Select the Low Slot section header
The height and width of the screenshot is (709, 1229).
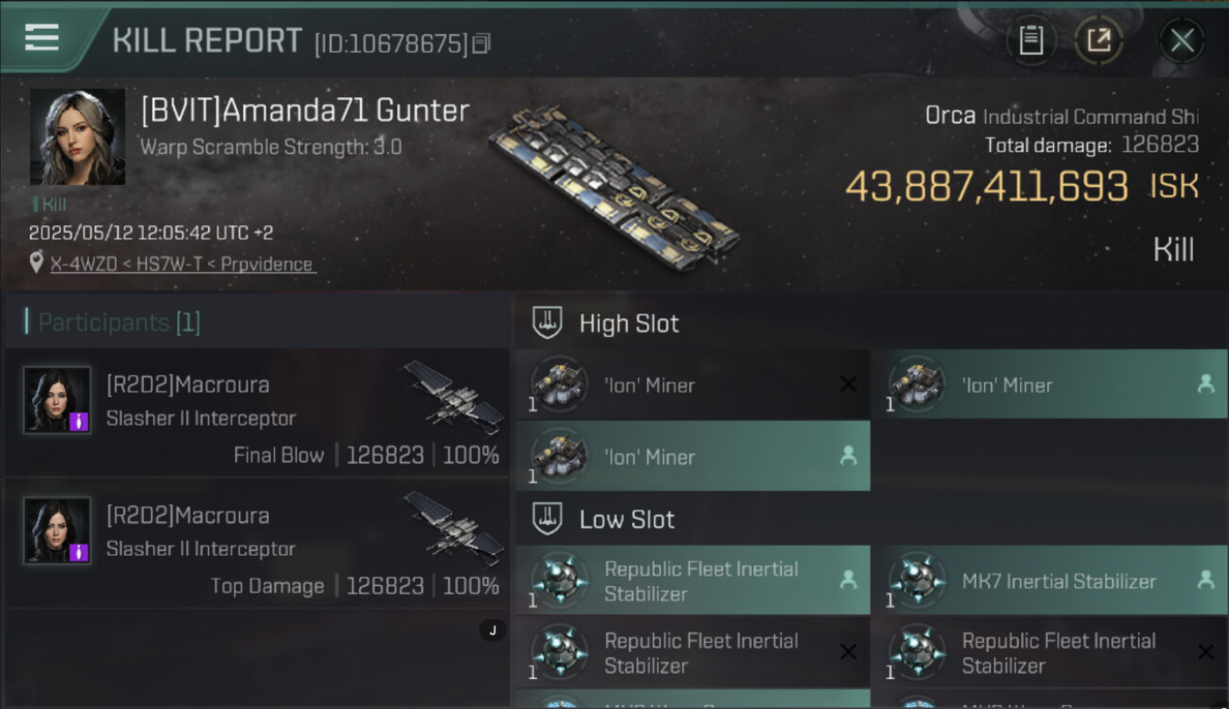click(627, 519)
